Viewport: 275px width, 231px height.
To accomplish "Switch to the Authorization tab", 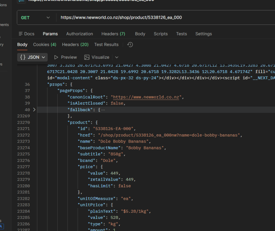I will 79,34.
